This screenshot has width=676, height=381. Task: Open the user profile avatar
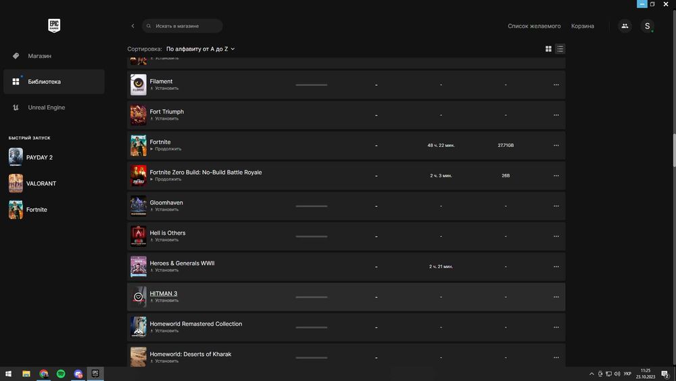pos(647,26)
